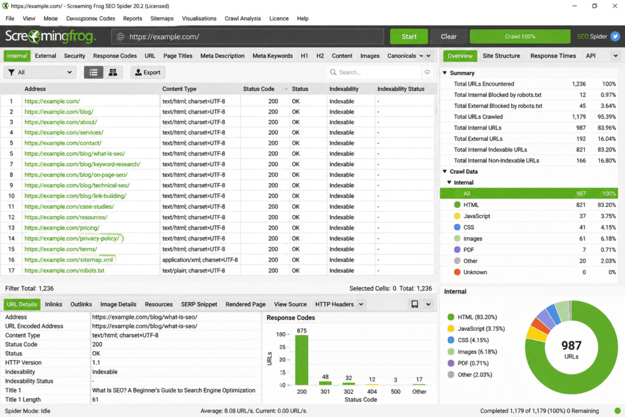Switch to tree view icon button
Image resolution: width=625 pixels, height=417 pixels.
113,72
